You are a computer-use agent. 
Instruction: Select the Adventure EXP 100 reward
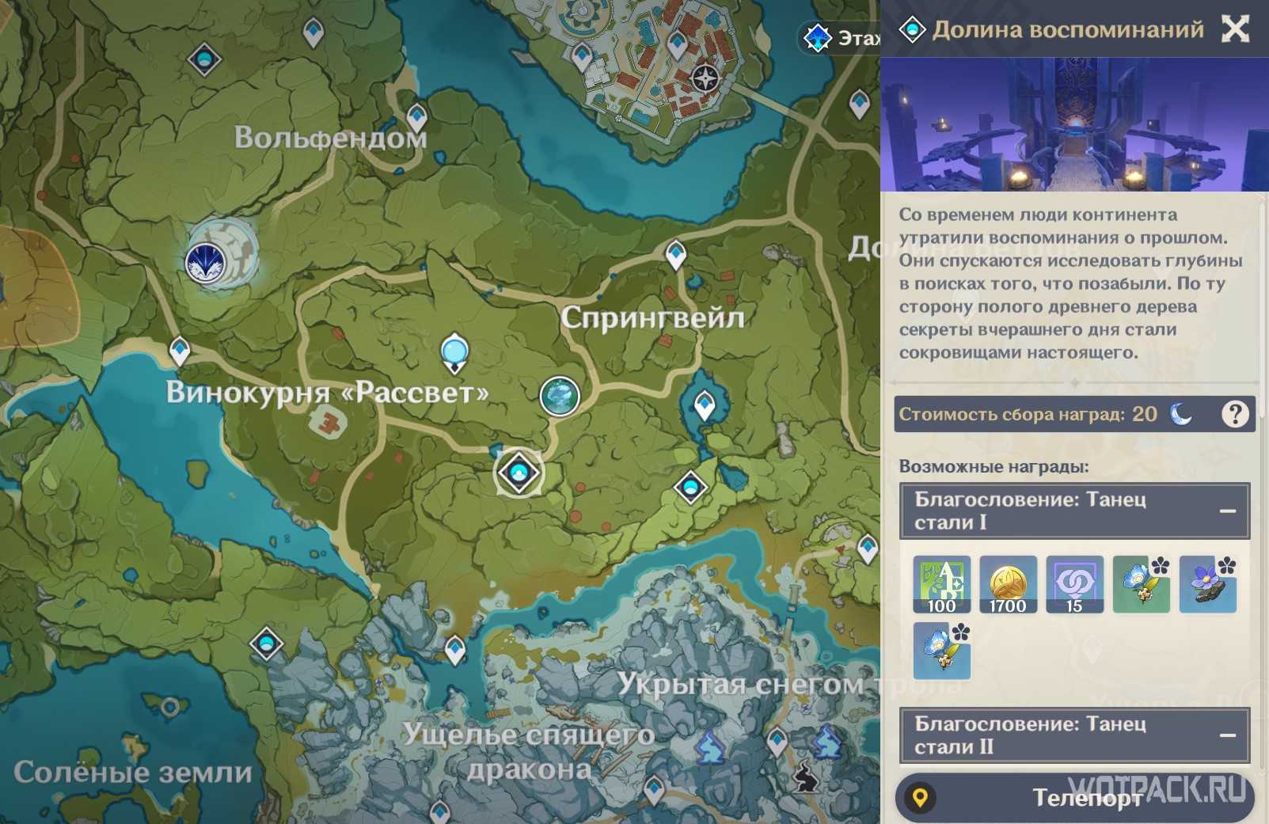(941, 584)
